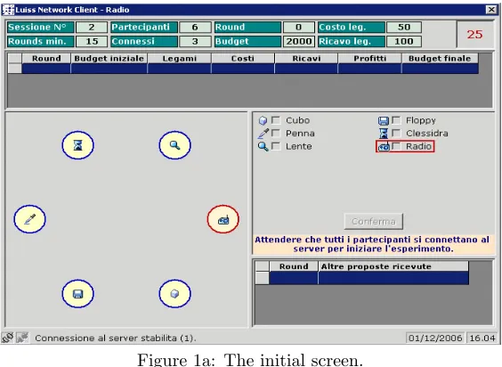This screenshot has height=367, width=502.
Task: Tick the Floppy checkbox
Action: click(x=396, y=120)
